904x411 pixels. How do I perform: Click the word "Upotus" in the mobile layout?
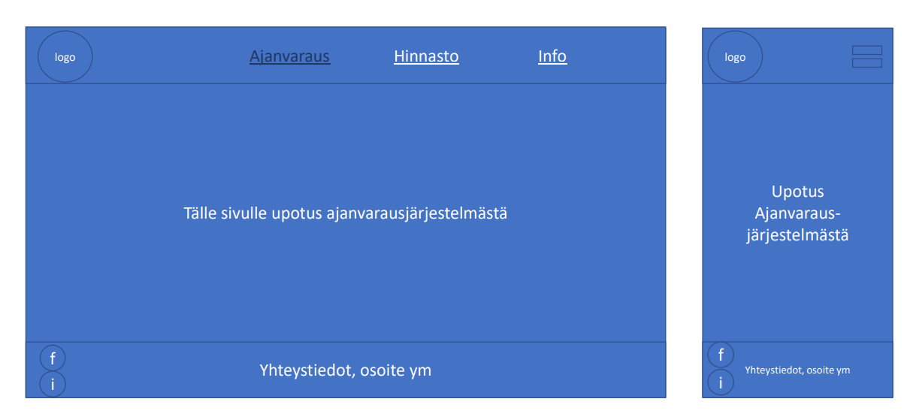[797, 192]
